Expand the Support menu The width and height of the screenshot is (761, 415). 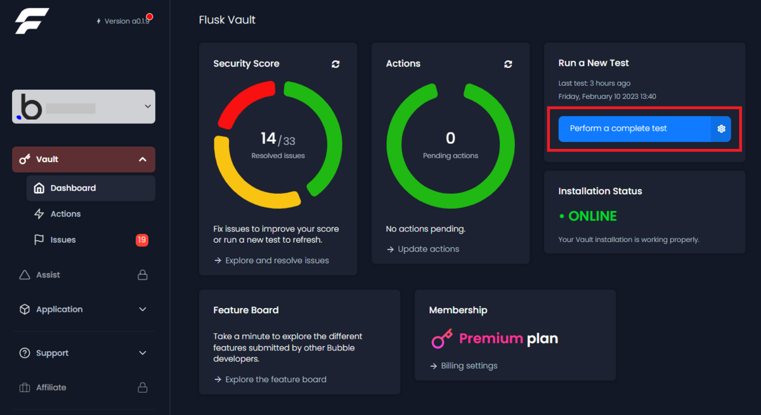(143, 353)
